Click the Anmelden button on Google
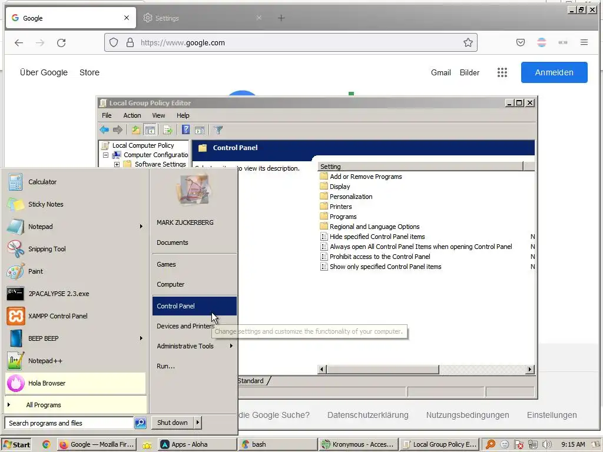 (x=554, y=72)
